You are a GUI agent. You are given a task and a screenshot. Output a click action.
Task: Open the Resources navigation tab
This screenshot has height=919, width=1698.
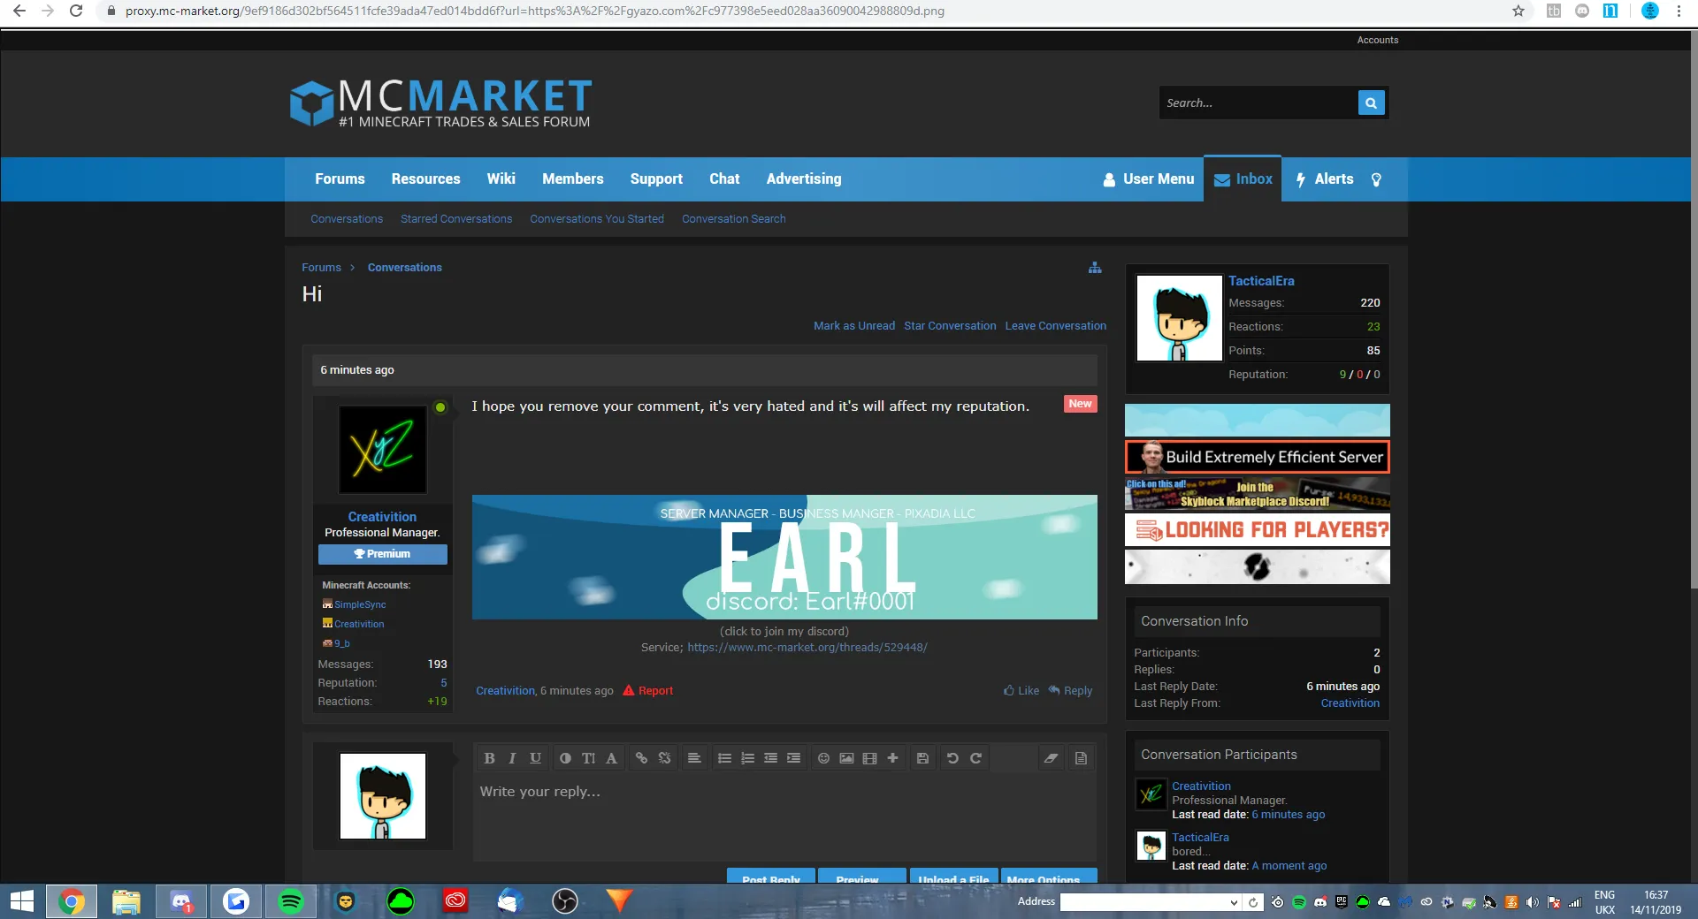[x=425, y=178]
